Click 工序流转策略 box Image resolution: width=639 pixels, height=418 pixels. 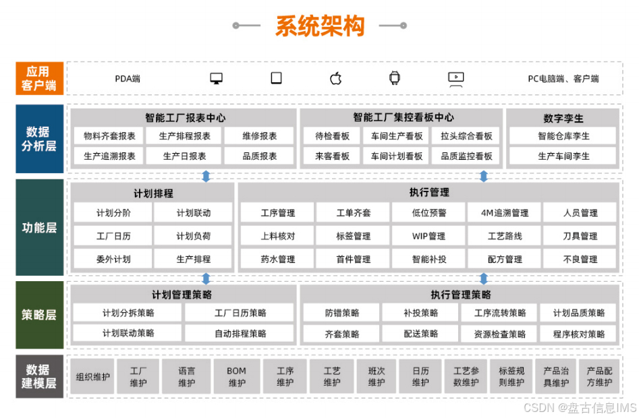[499, 313]
